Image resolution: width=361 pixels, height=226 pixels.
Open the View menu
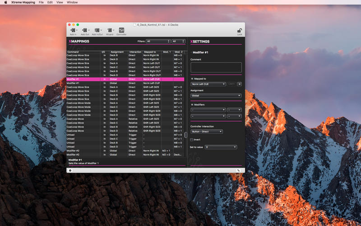60,2
